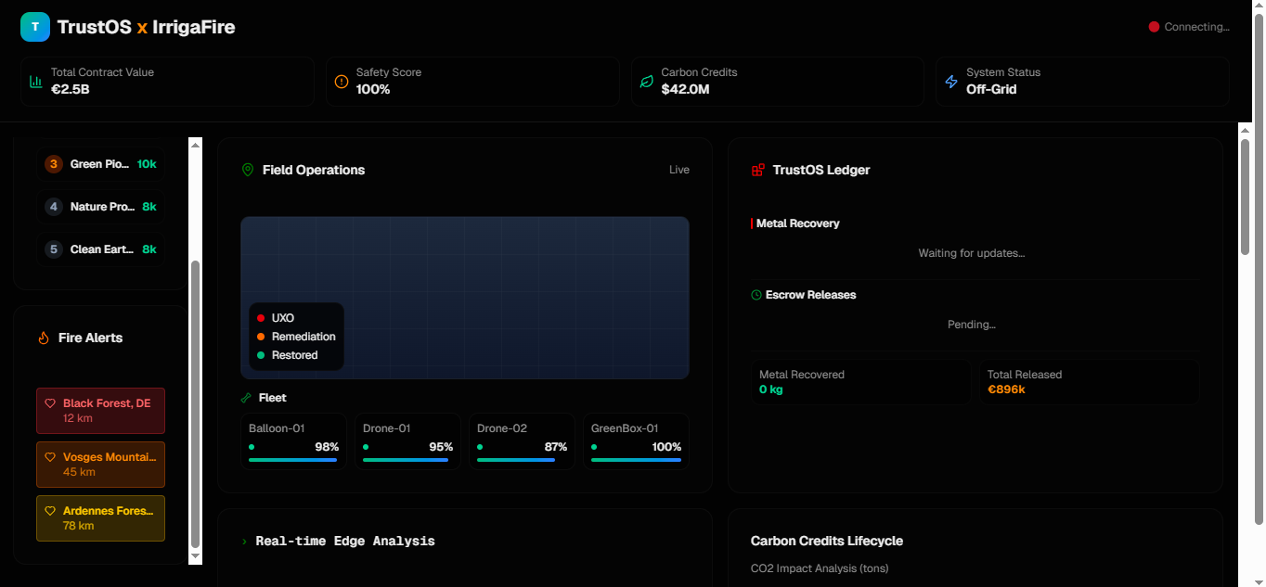This screenshot has width=1266, height=587.
Task: Click the Carbon Credits leaf icon
Action: 647,82
